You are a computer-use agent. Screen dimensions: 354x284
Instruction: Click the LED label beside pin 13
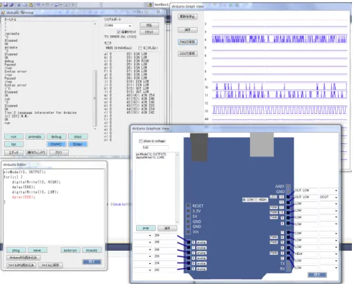coord(273,197)
